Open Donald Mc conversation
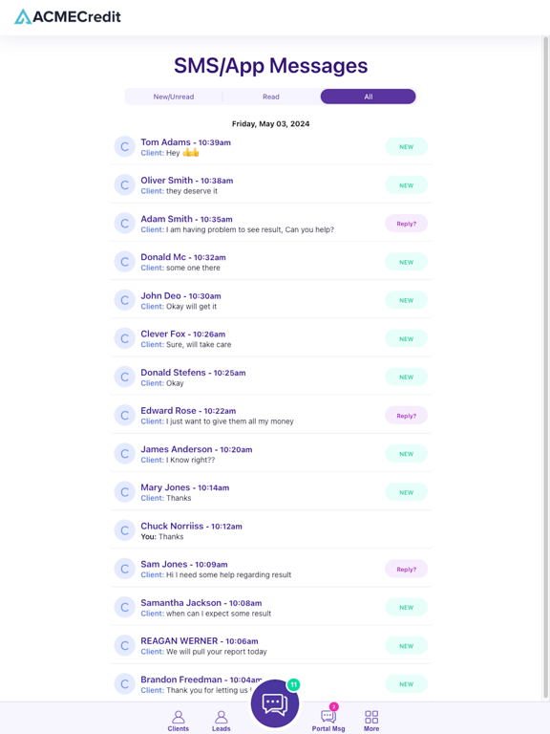 271,262
